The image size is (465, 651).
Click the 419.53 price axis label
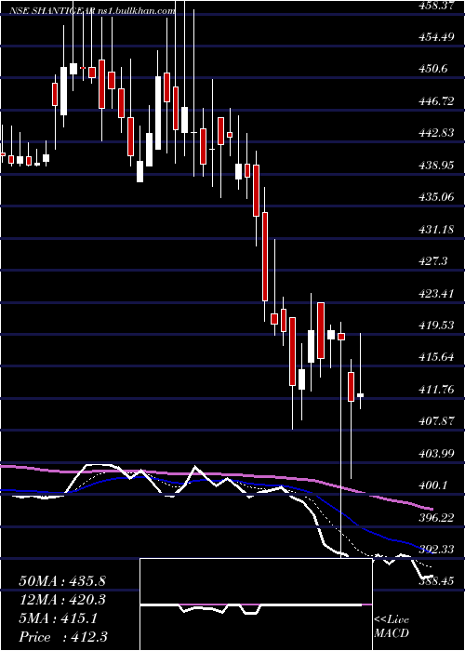tap(436, 325)
